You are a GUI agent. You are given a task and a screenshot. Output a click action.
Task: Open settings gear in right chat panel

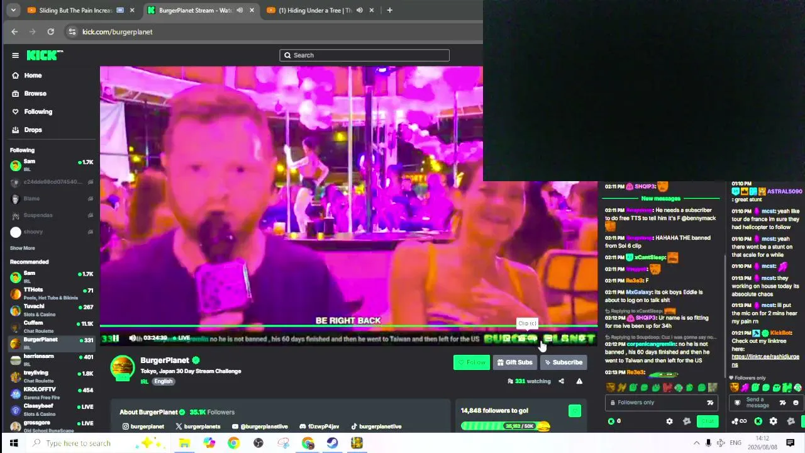click(773, 422)
